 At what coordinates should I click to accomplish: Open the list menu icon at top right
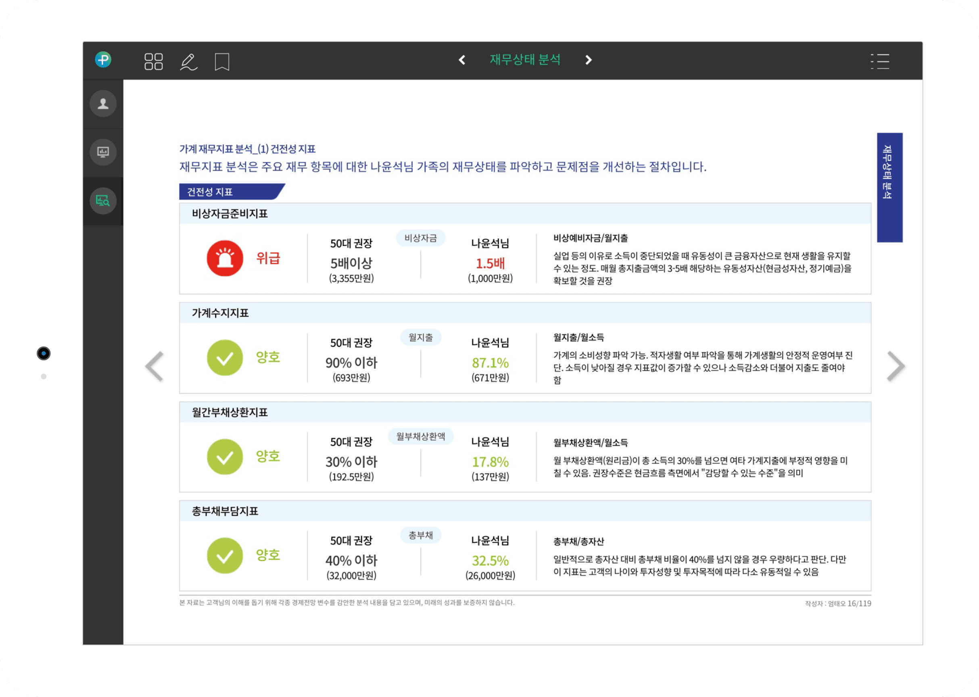[880, 61]
